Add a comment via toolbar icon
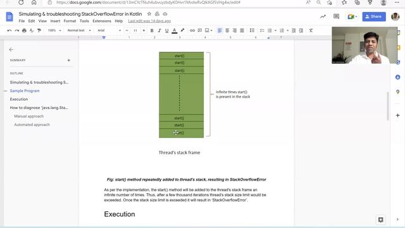Image resolution: width=405 pixels, height=228 pixels. click(x=200, y=30)
